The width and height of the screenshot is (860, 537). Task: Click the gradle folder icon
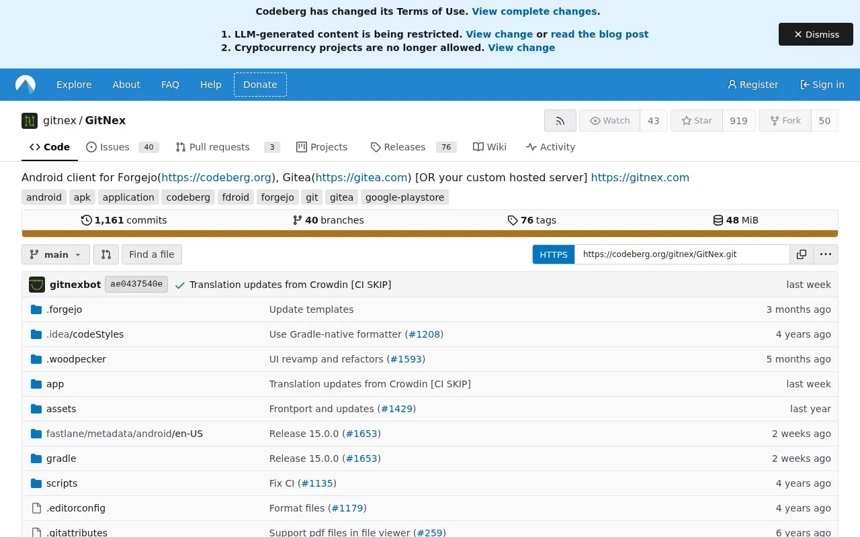36,458
